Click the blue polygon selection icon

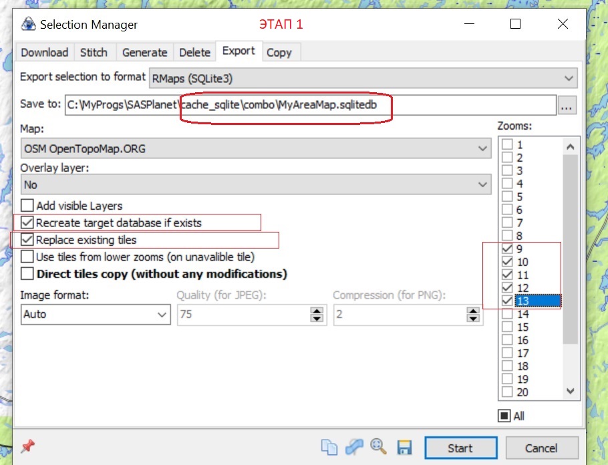354,448
